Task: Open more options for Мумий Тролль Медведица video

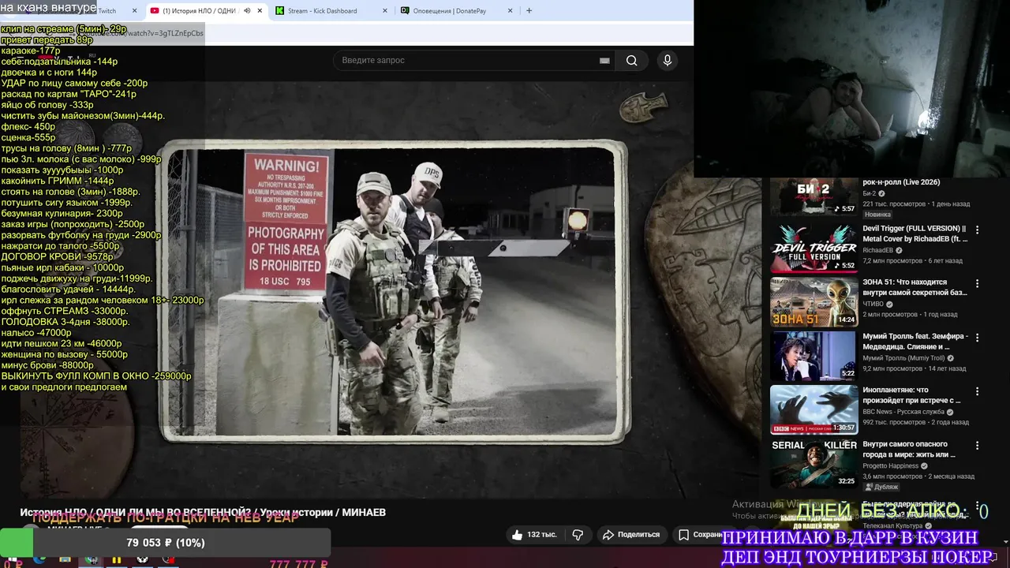Action: (977, 338)
